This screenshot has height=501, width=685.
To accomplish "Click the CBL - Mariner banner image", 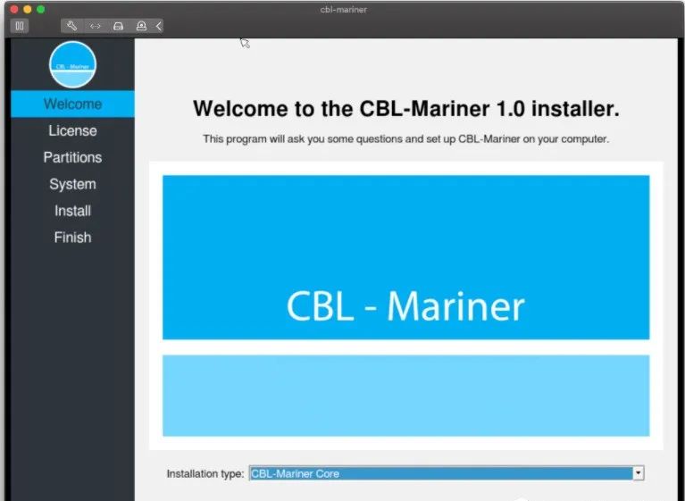I will click(405, 305).
